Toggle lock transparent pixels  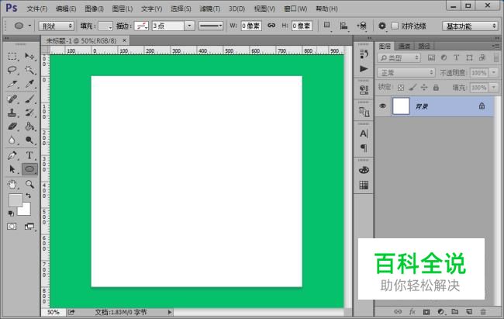[401, 87]
